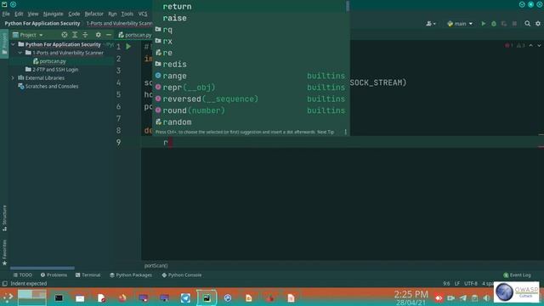Start debugging with the green bug icon
Screen dimensions: 544x306
(x=494, y=24)
